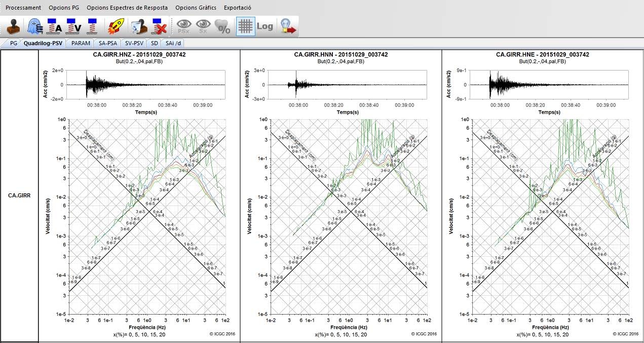Switch to the PG tab
This screenshot has width=644, height=343.
14,43
